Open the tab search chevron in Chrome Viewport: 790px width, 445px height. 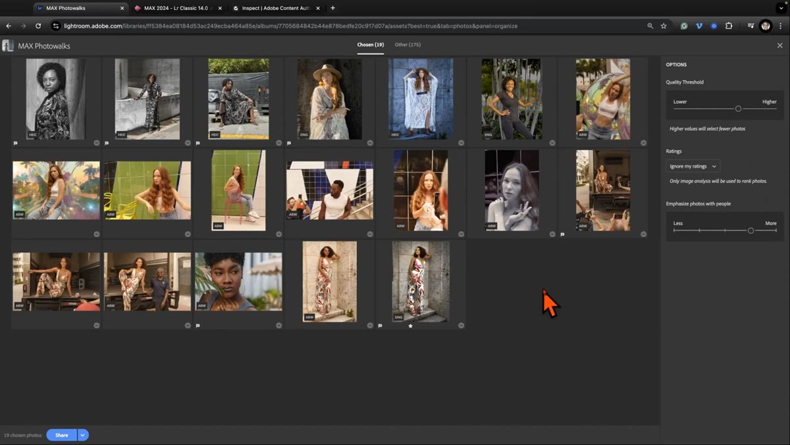coord(781,8)
